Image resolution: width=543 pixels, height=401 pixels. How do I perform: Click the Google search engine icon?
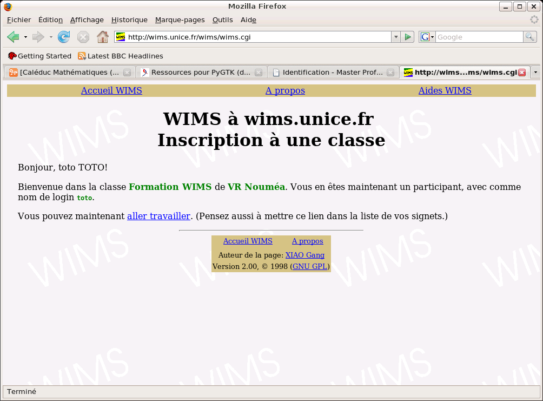tap(425, 37)
